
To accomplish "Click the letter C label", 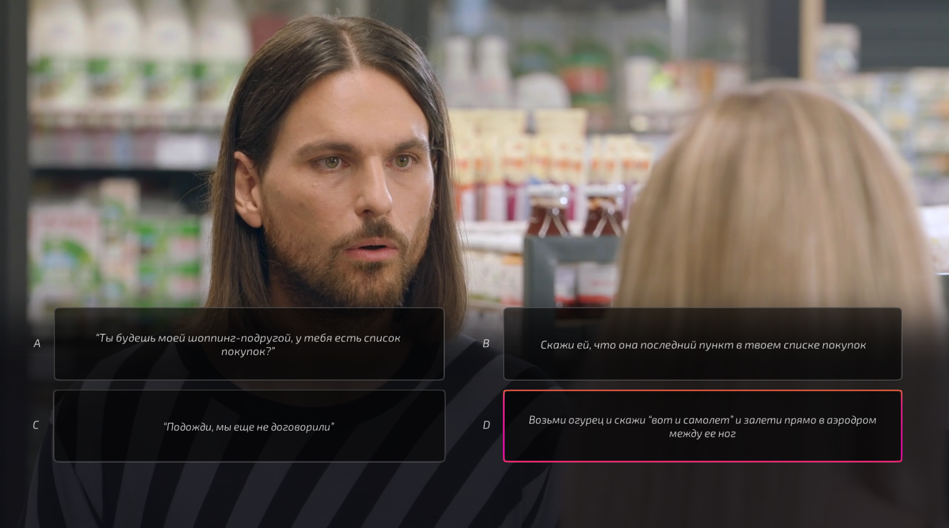I will click(35, 425).
